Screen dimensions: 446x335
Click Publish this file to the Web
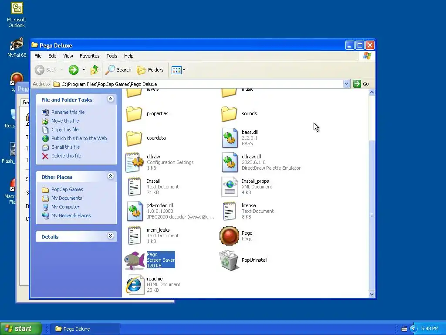point(79,138)
